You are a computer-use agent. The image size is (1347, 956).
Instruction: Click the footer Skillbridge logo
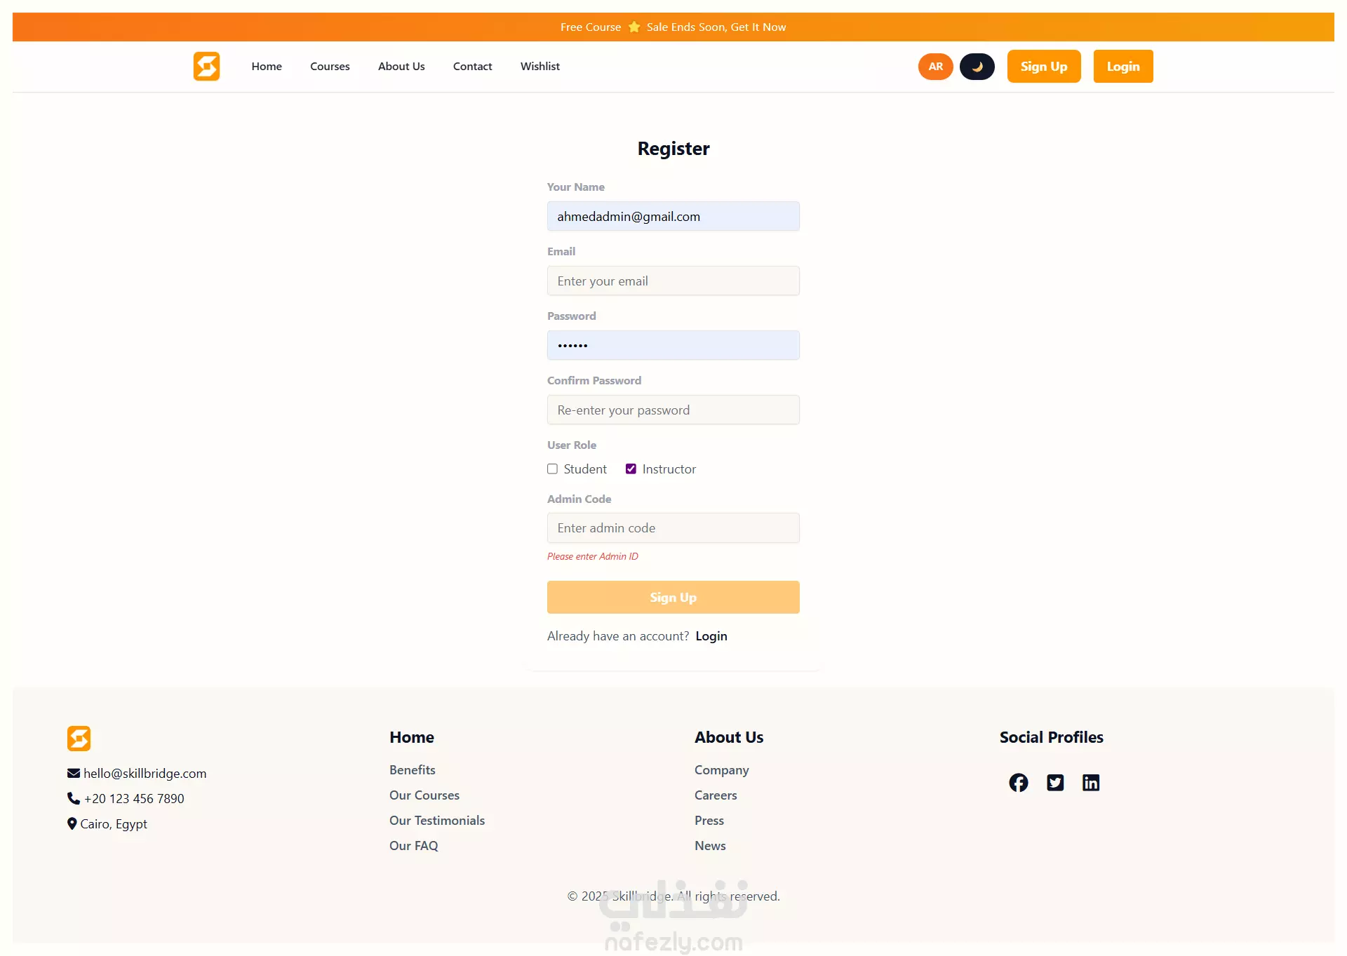(79, 739)
